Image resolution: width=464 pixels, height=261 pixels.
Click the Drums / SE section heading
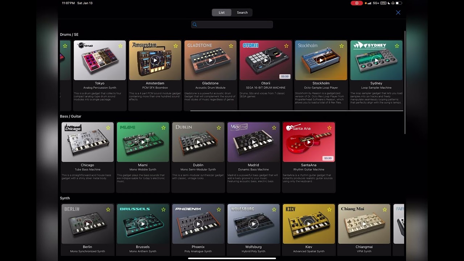pos(69,34)
